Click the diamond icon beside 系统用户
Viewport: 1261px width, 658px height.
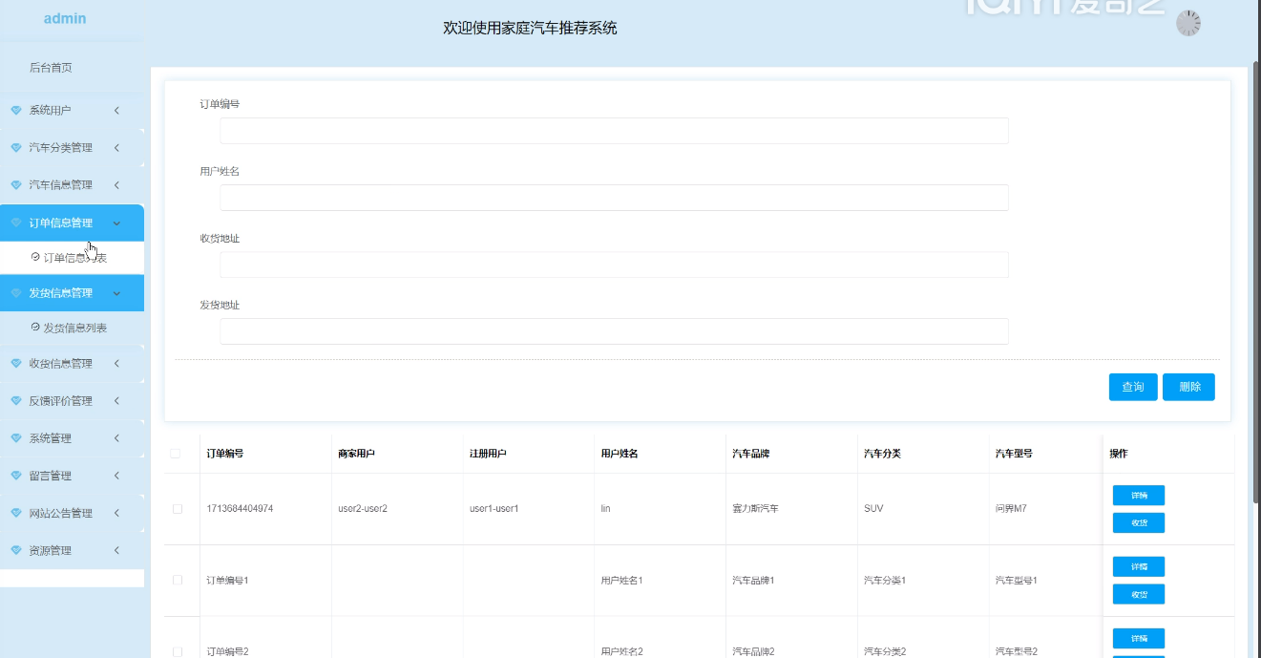pos(15,111)
